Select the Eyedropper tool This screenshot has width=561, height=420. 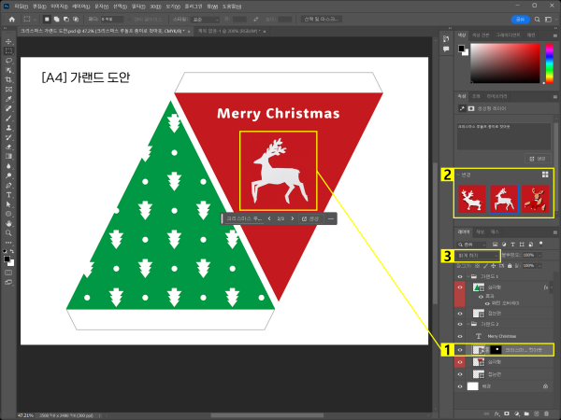pos(8,99)
